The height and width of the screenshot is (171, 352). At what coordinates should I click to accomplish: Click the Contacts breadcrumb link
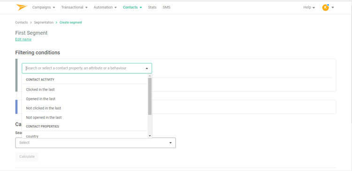22,22
